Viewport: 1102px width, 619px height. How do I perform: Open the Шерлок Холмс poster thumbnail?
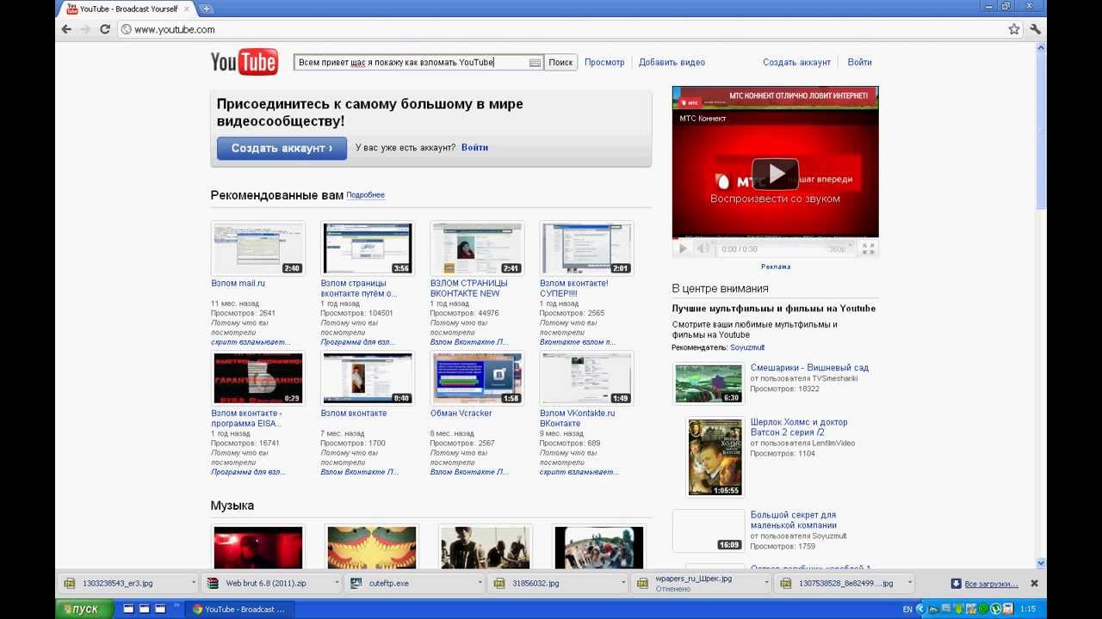[715, 457]
